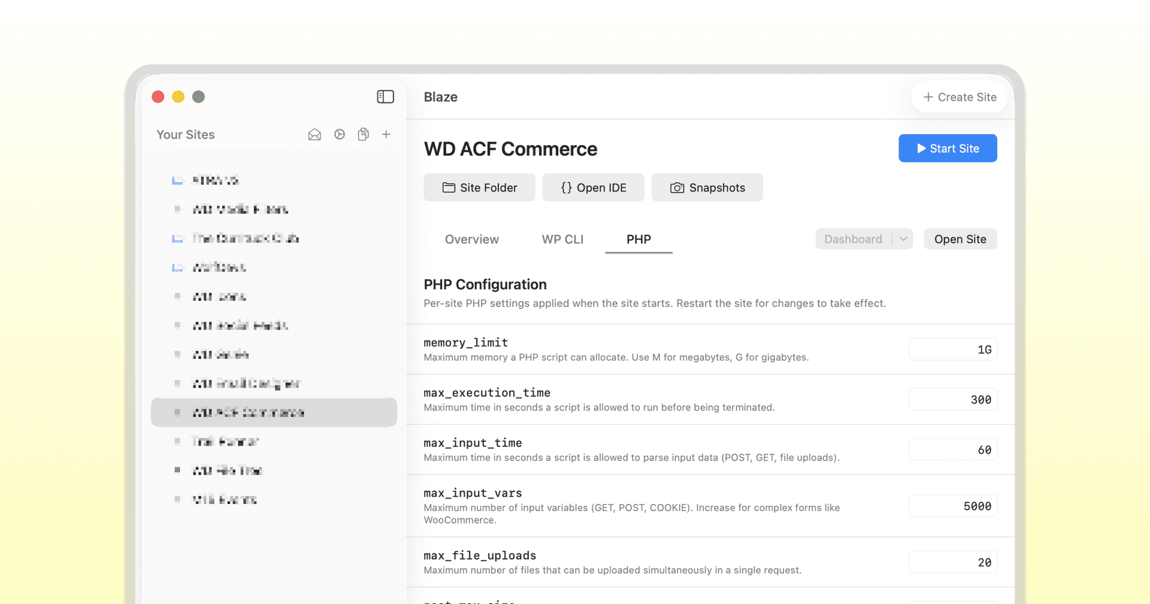The image size is (1150, 604).
Task: Click the 'Your Sites' sidebar label
Action: click(186, 135)
